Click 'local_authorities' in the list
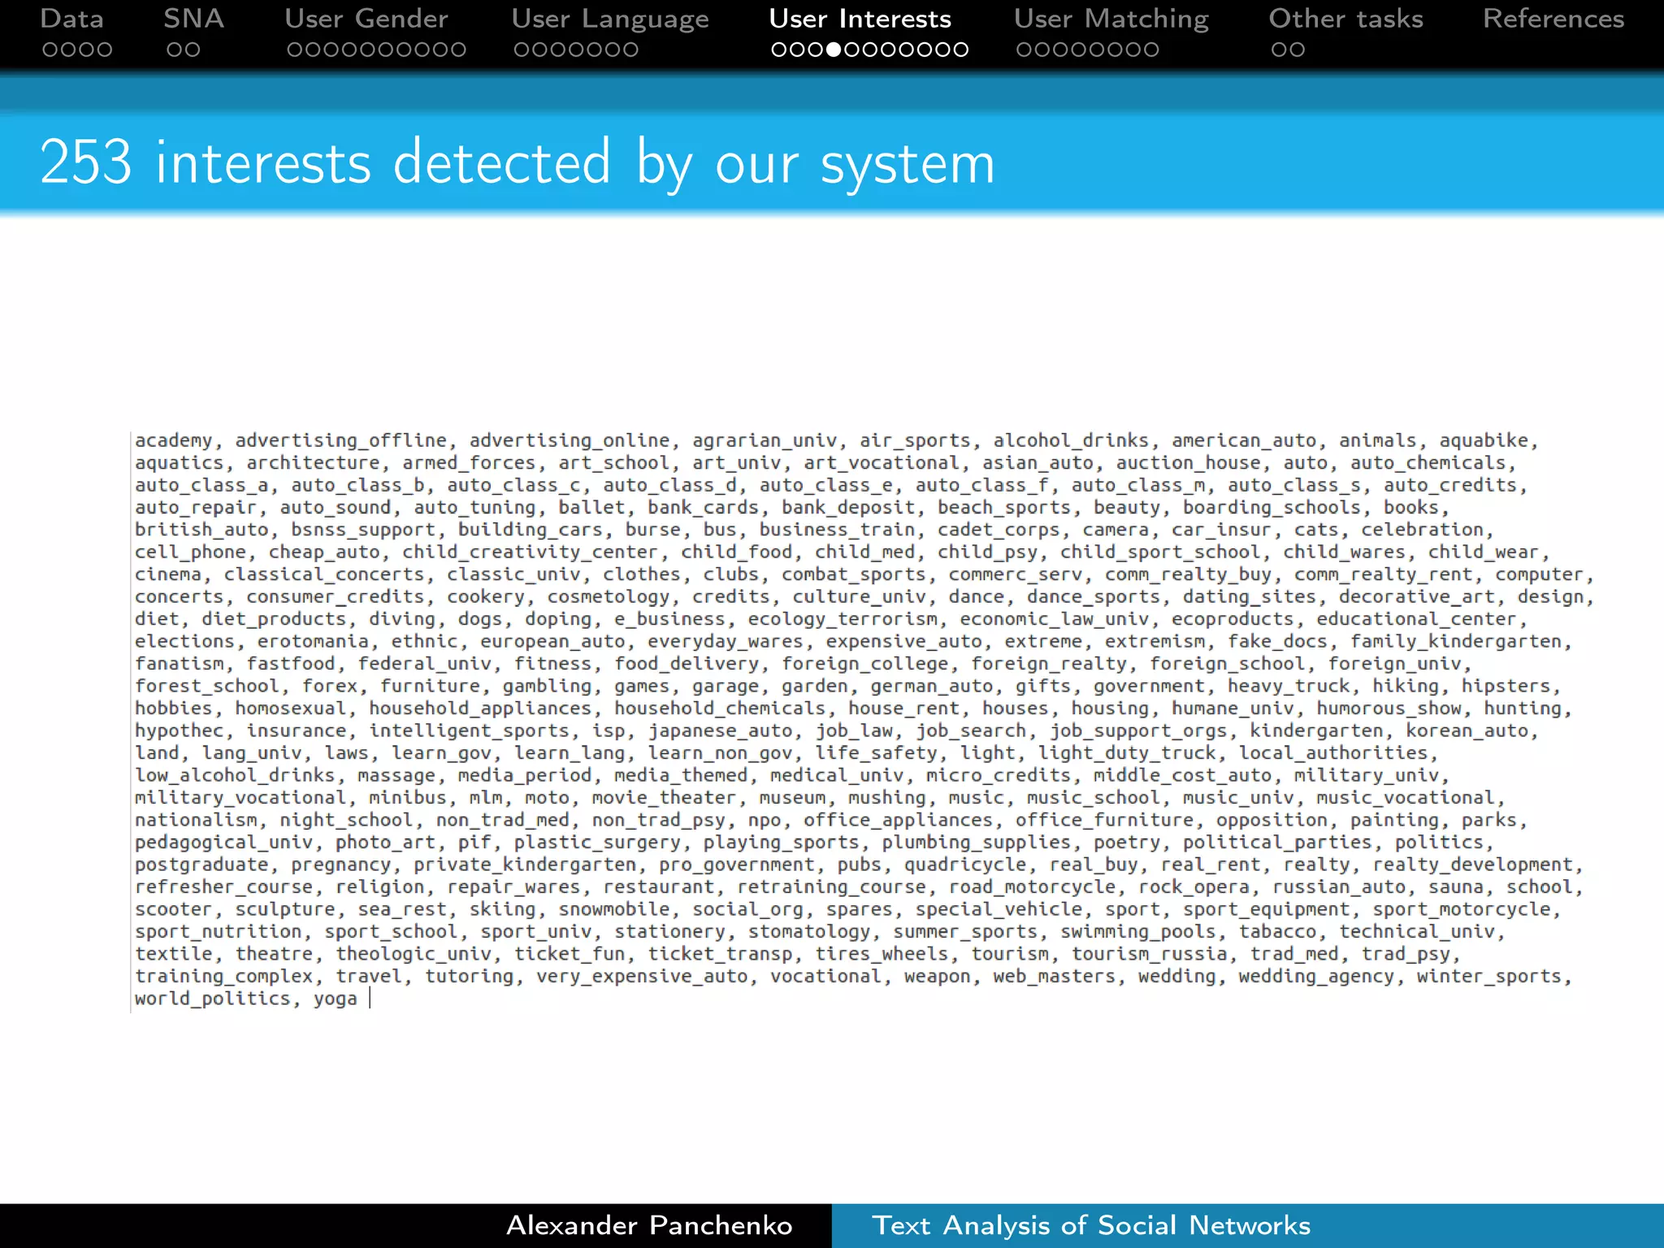 pos(1333,754)
